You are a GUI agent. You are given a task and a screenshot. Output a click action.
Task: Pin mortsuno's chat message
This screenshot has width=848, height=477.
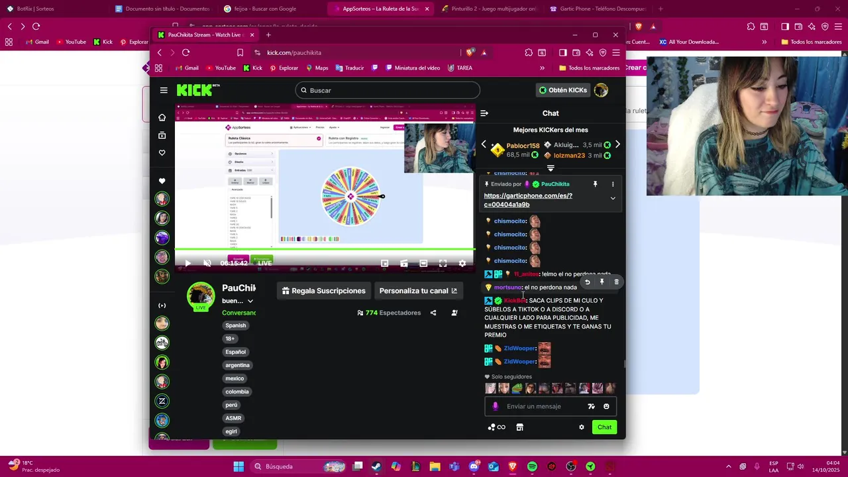point(602,282)
